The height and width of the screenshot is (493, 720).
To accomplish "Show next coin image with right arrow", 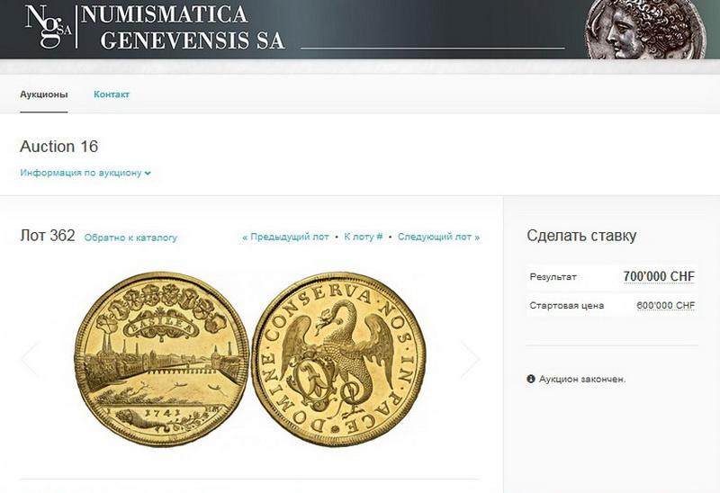I will pos(470,359).
